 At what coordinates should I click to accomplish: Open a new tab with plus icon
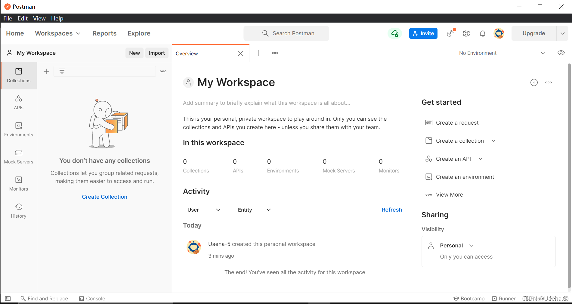tap(259, 53)
